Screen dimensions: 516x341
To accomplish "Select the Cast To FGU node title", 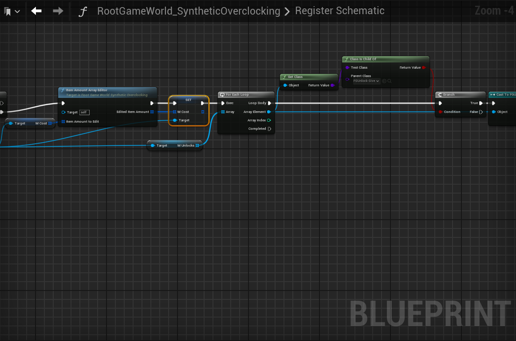I will tap(506, 95).
